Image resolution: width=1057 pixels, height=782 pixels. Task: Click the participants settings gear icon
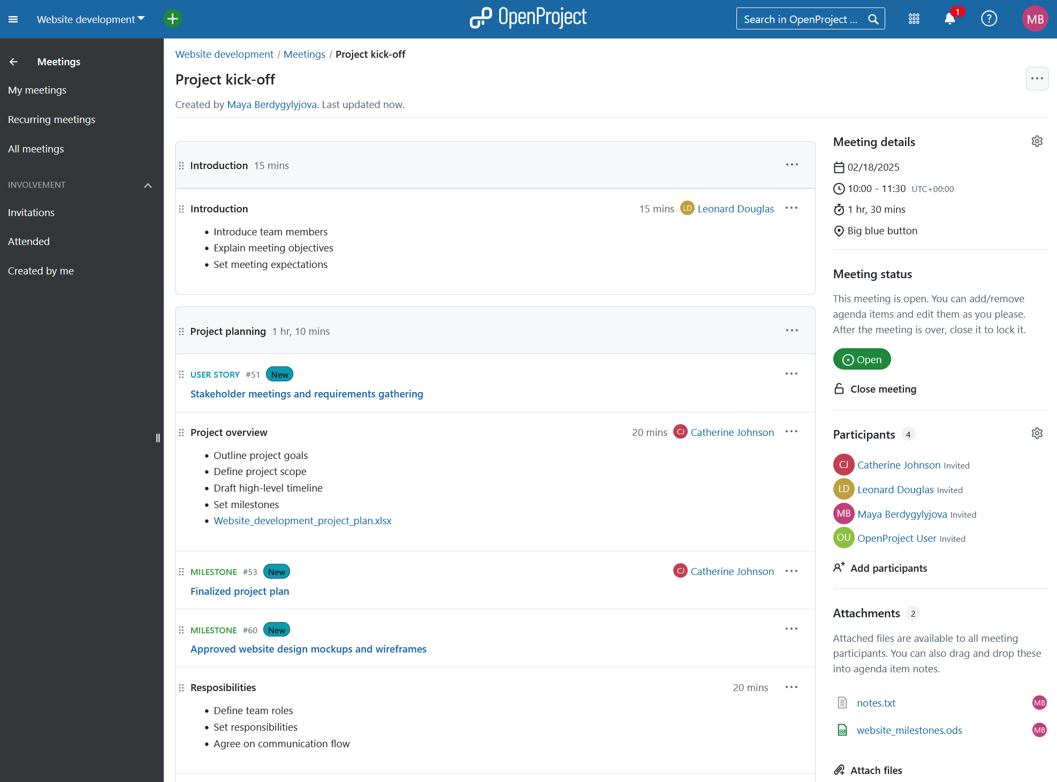(1037, 433)
